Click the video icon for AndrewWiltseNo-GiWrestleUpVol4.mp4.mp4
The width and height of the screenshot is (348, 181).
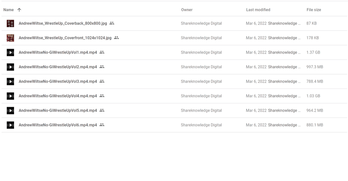click(x=10, y=96)
